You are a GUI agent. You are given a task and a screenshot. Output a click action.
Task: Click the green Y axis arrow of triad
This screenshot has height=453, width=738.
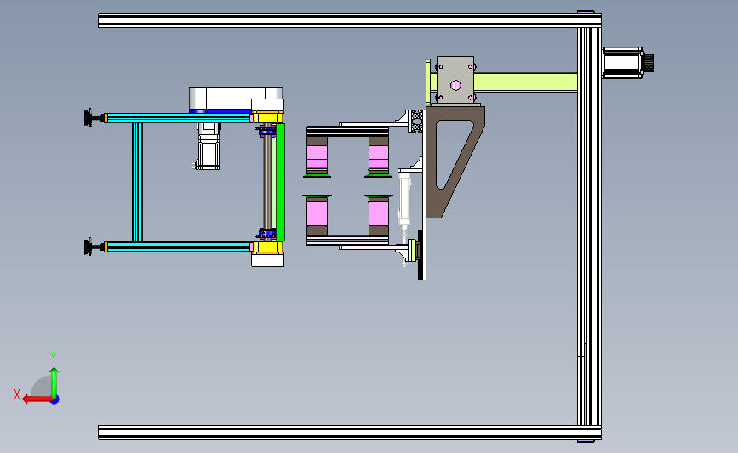click(x=54, y=382)
